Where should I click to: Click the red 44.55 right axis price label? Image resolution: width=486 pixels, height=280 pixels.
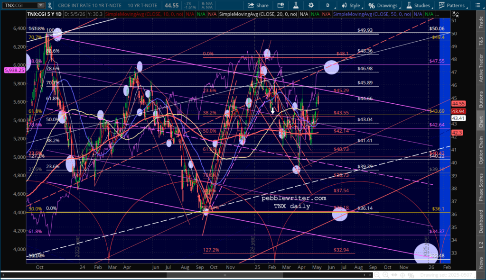pyautogui.click(x=458, y=104)
